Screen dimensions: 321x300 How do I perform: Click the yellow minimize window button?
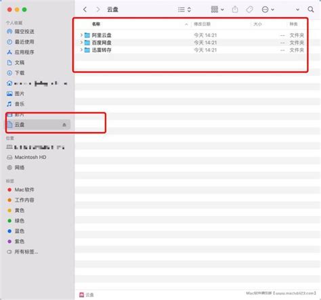[17, 9]
